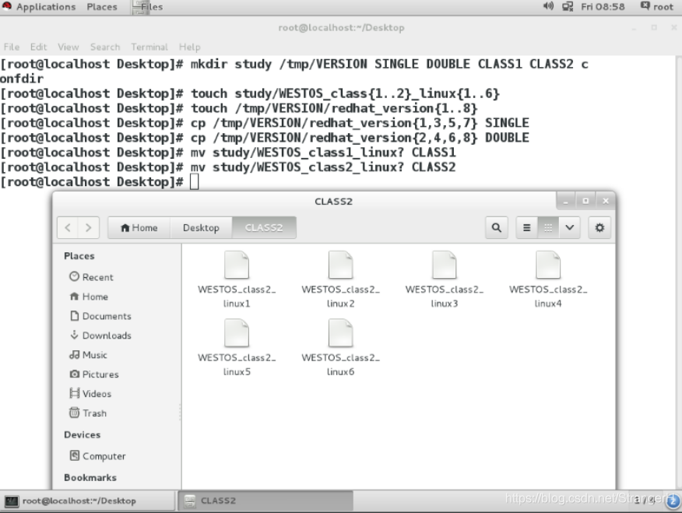Image resolution: width=682 pixels, height=513 pixels.
Task: Open the terminal View menu
Action: tap(69, 47)
